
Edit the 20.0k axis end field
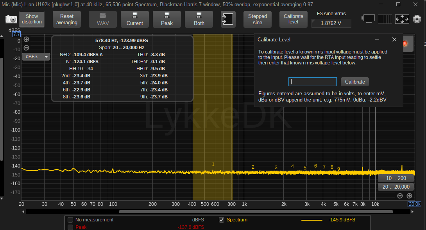pyautogui.click(x=415, y=204)
